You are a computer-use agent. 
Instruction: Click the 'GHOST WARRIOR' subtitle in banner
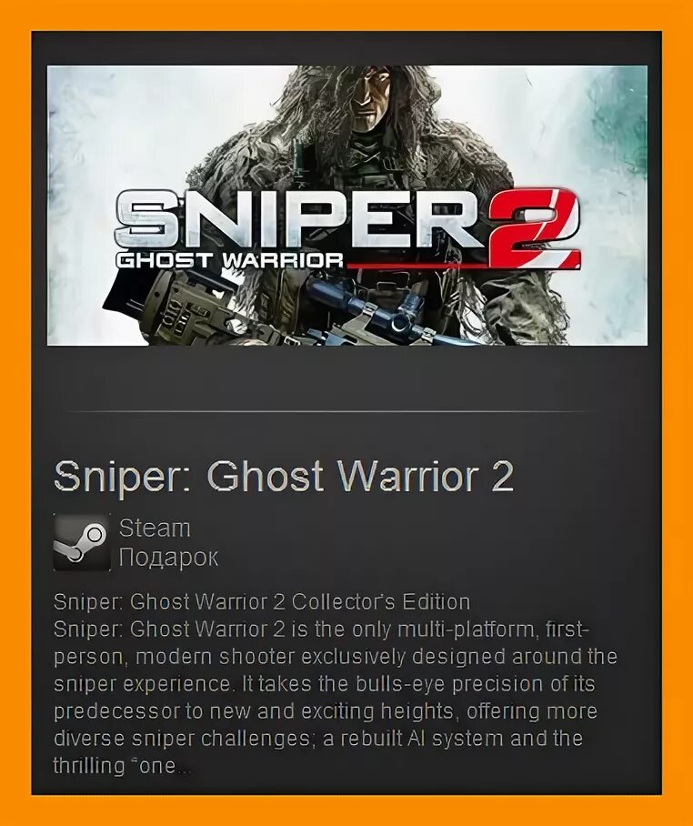coord(229,260)
